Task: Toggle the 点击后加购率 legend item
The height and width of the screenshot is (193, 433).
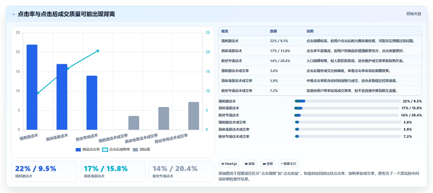Action: tap(116, 149)
